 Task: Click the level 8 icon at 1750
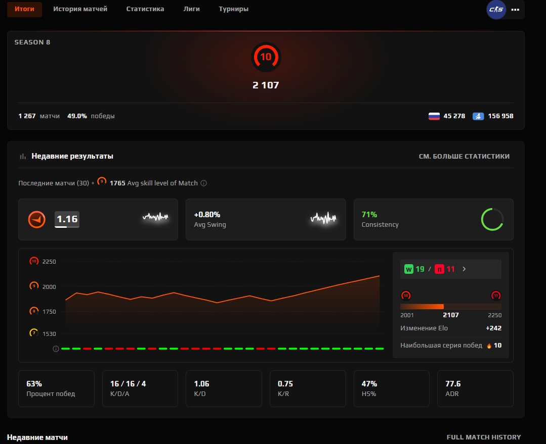coord(34,311)
